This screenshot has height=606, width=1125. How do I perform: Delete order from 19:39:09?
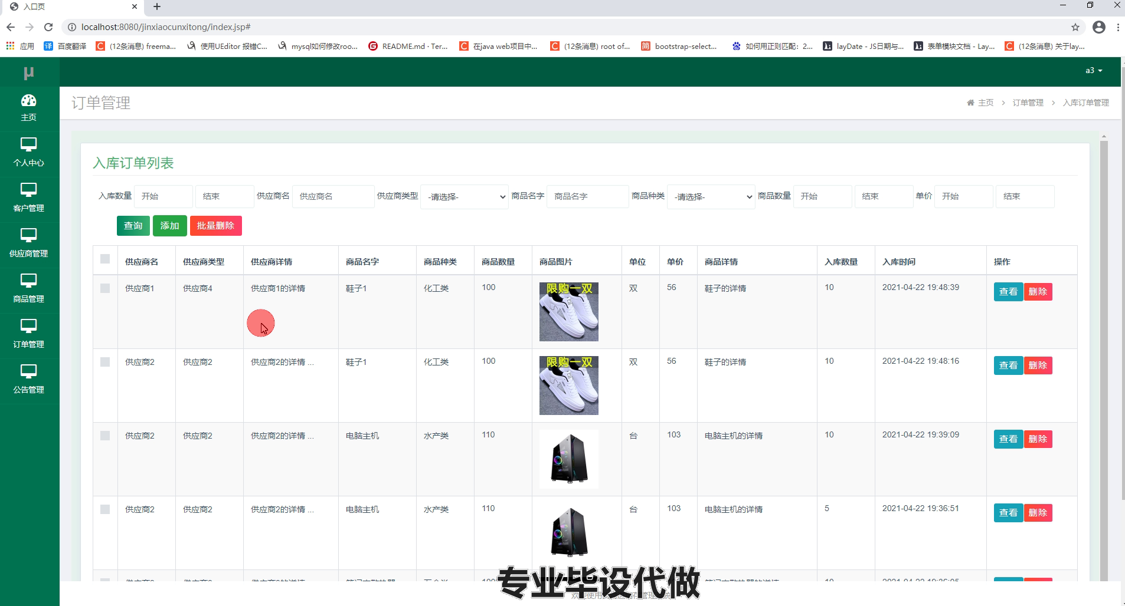pyautogui.click(x=1038, y=439)
